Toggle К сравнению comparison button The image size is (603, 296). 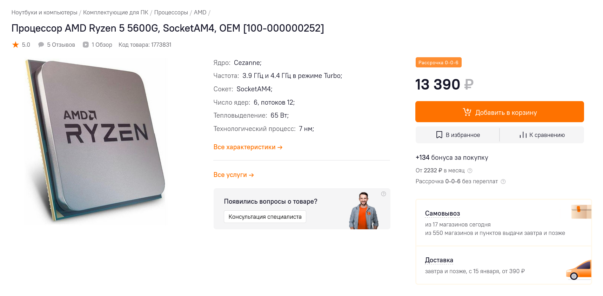coord(542,135)
